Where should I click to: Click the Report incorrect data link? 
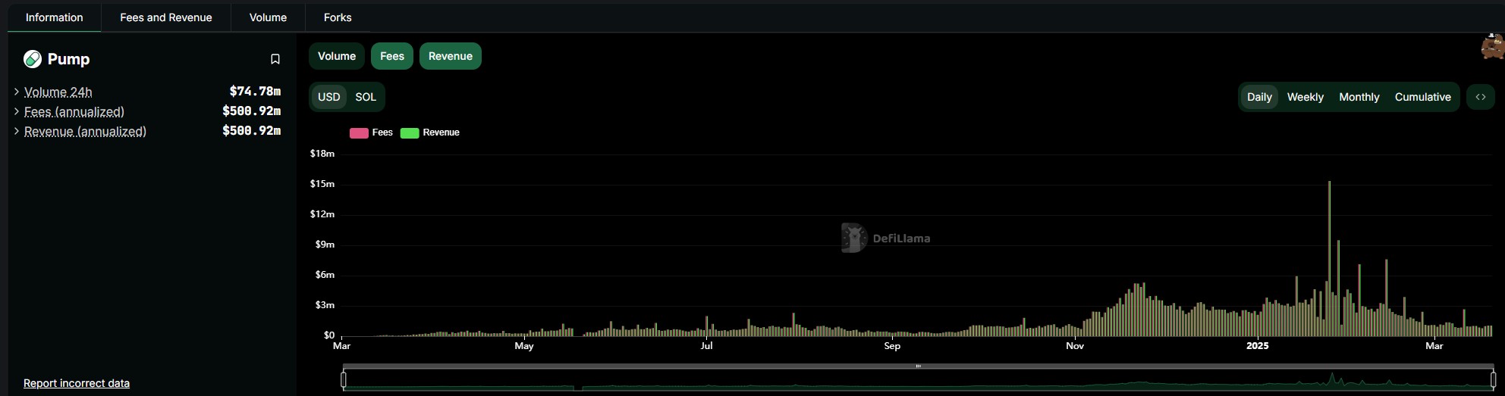click(x=77, y=383)
